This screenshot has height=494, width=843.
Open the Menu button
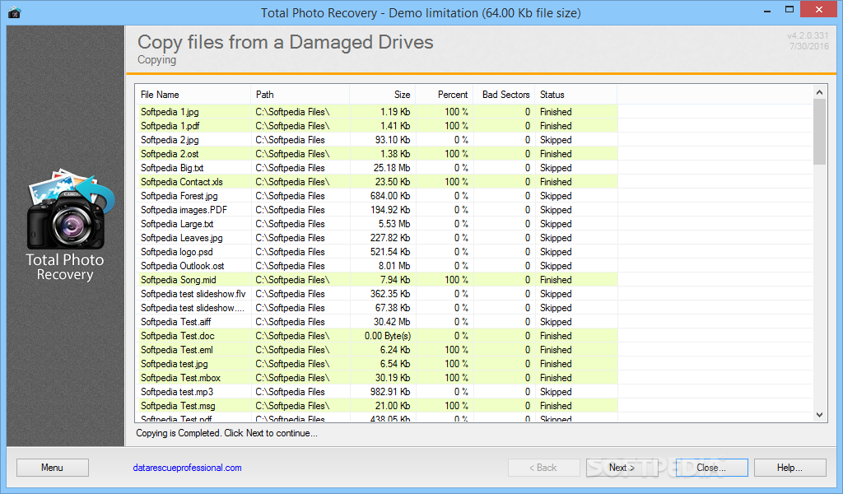pyautogui.click(x=53, y=468)
